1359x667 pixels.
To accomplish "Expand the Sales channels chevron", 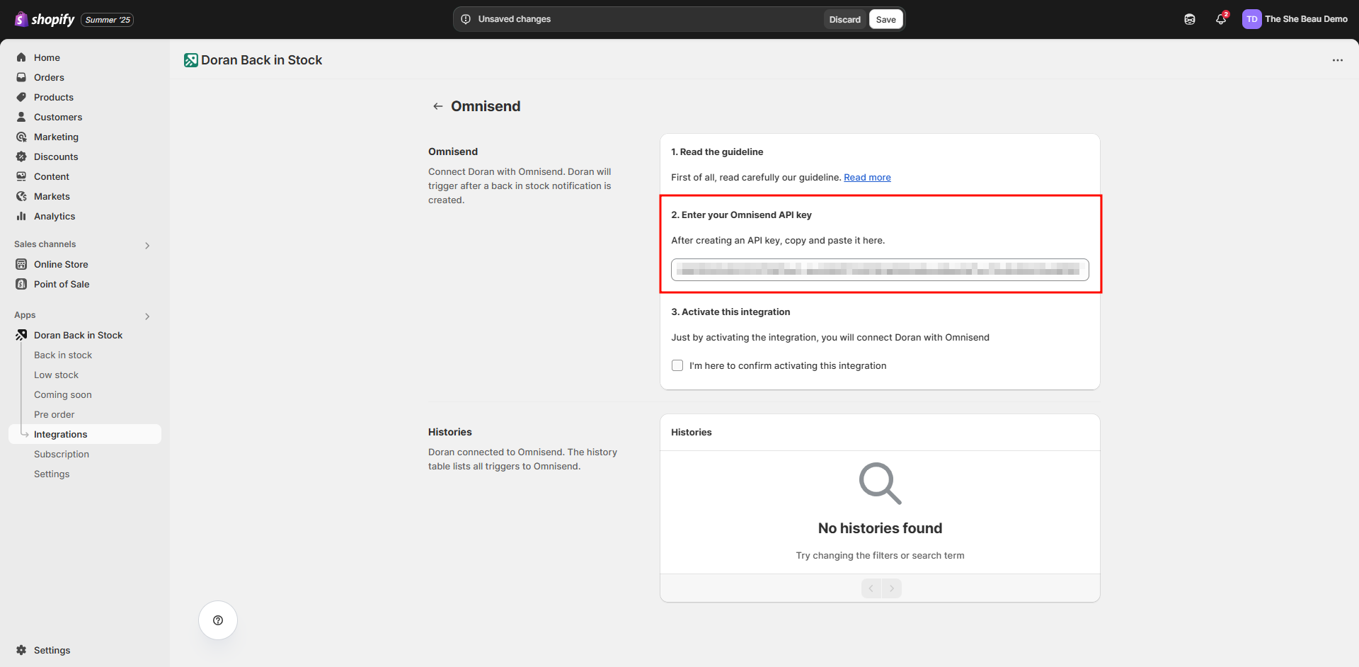I will pos(147,246).
